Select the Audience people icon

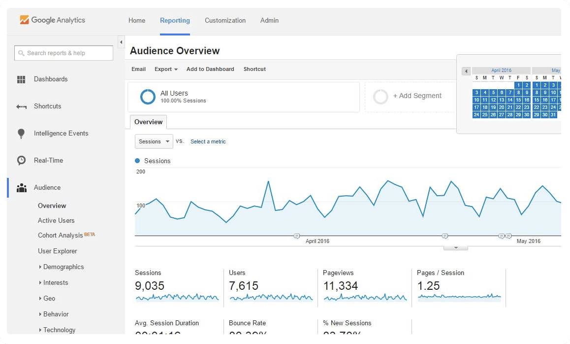21,187
